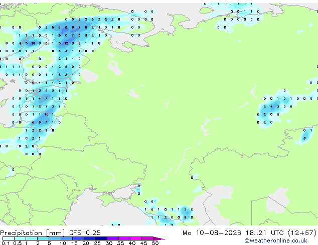Screen dimensions: 318x245
Task: Click the legend swatch between 0.1 and 0.5
Action: [x=9, y=238]
